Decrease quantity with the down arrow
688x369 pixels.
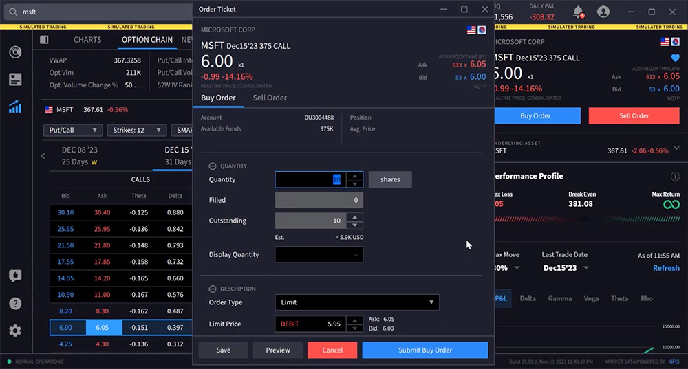point(354,183)
